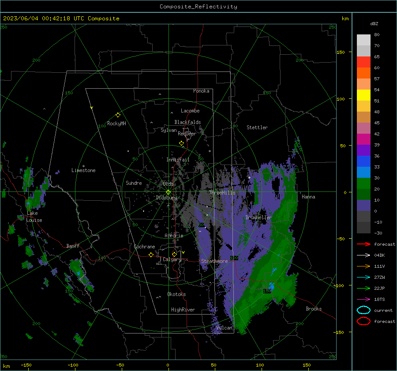Click the Composite_Reflectivity title text
Image resolution: width=397 pixels, height=371 pixels.
[x=198, y=7]
